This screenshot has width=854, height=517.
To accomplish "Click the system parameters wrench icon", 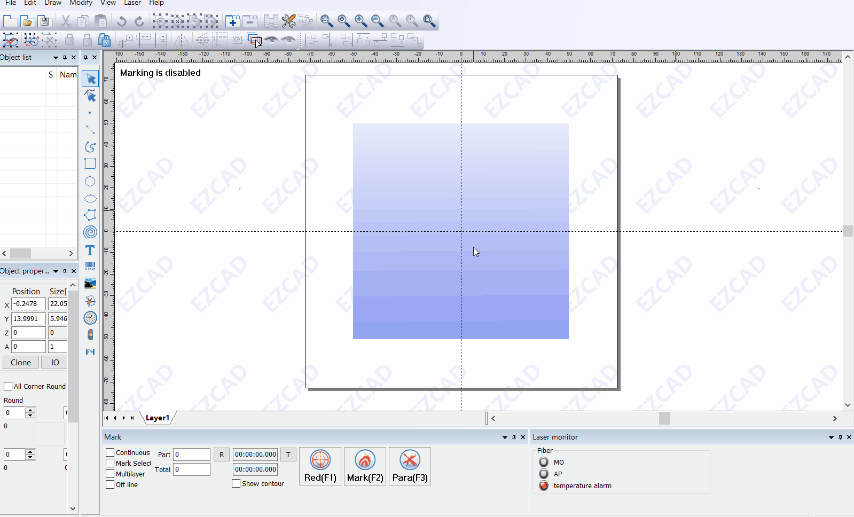I will tap(288, 21).
